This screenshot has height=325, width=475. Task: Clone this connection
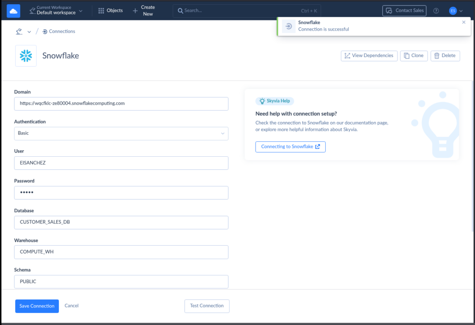click(x=413, y=56)
